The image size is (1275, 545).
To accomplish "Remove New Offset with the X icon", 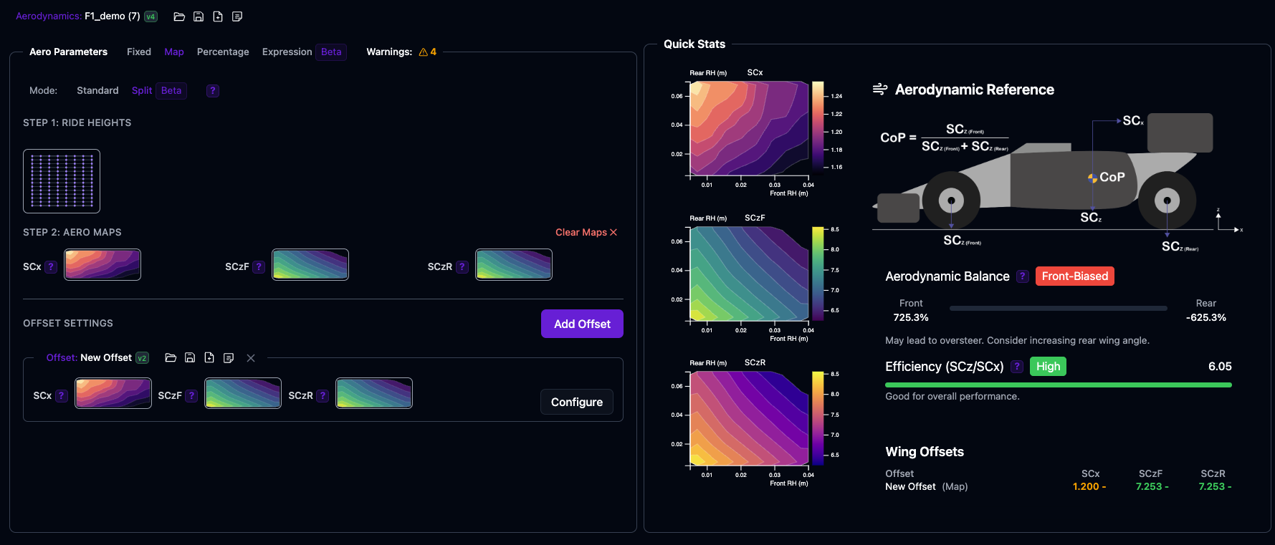I will pyautogui.click(x=251, y=358).
